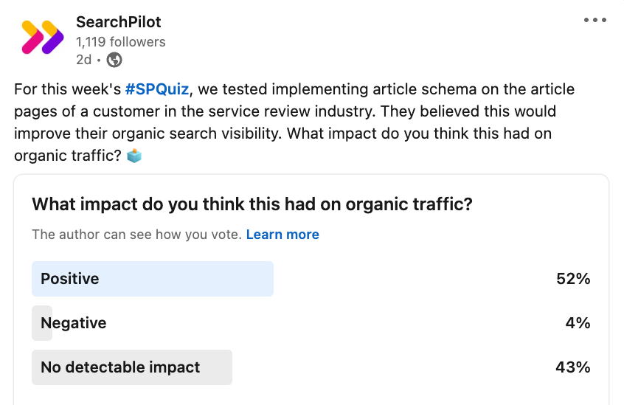This screenshot has height=405, width=624.
Task: Click the bold poll question heading
Action: (252, 204)
